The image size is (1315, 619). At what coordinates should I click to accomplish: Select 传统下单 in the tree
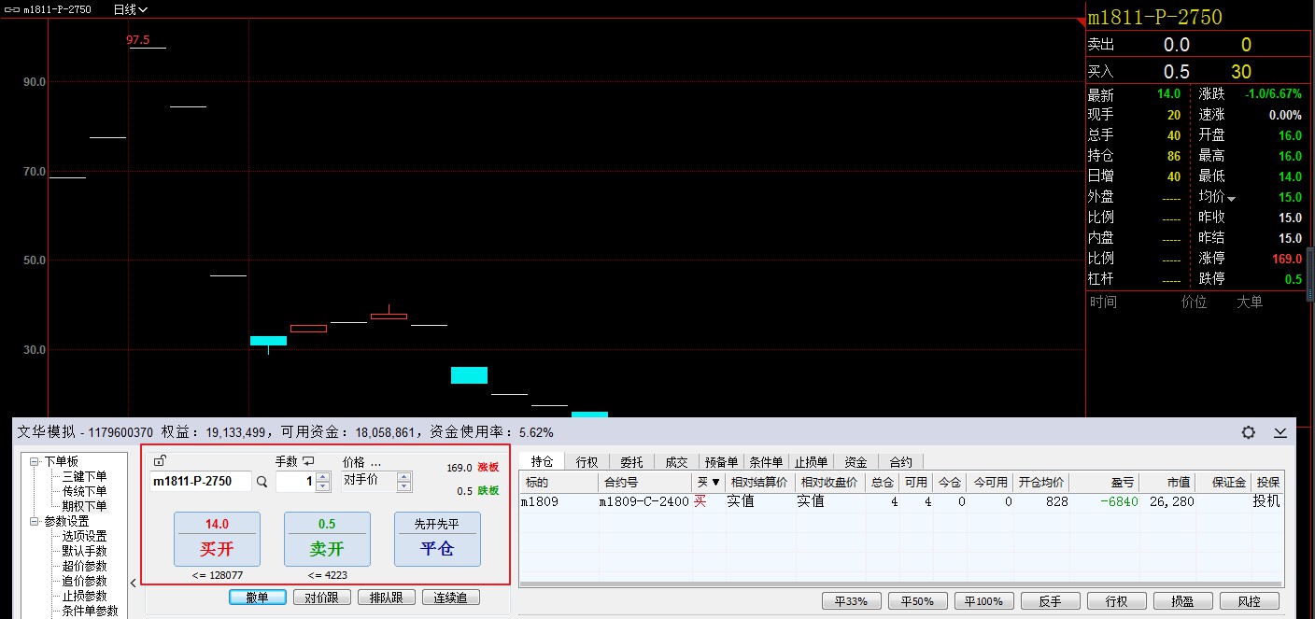(x=84, y=491)
